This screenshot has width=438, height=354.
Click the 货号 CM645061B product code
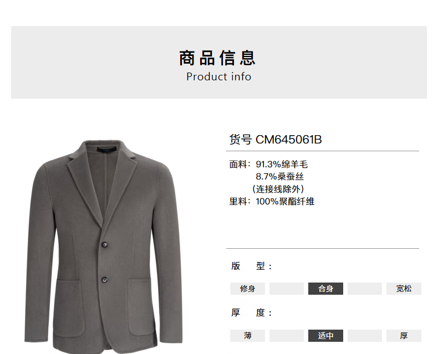tap(276, 140)
